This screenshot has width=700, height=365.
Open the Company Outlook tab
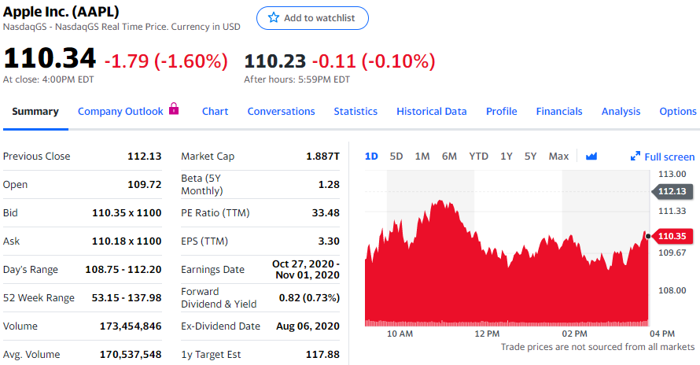click(120, 111)
